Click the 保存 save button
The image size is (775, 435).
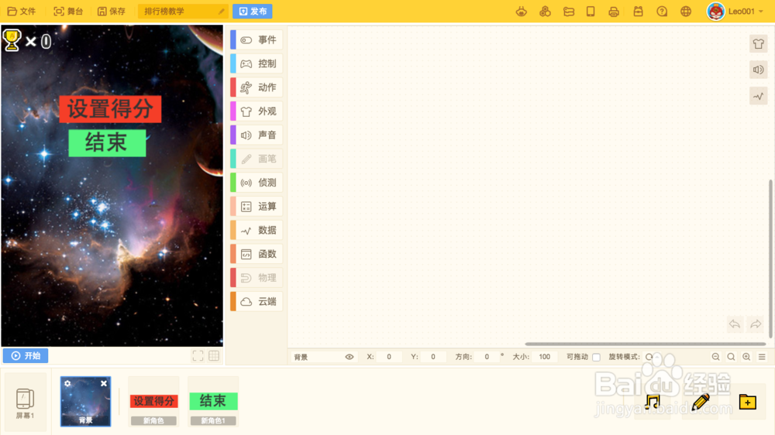click(x=112, y=11)
